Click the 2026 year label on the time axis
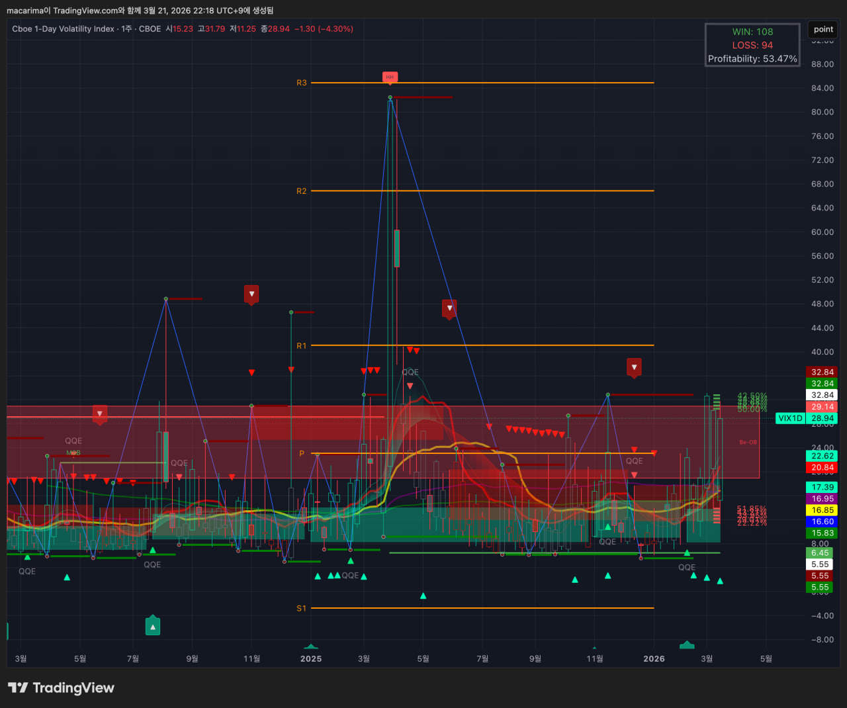The image size is (847, 708). (x=654, y=658)
